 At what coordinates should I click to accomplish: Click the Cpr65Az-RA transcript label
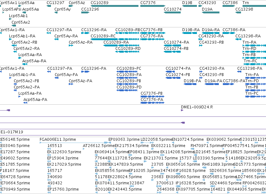tap(81, 42)
